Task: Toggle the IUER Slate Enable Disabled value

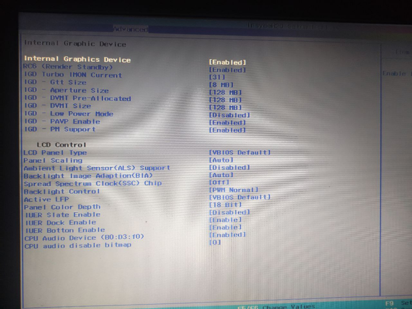Action: pos(229,212)
